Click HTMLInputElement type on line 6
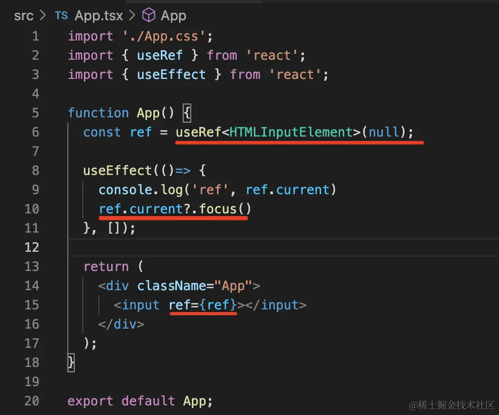The image size is (499, 415). click(291, 132)
